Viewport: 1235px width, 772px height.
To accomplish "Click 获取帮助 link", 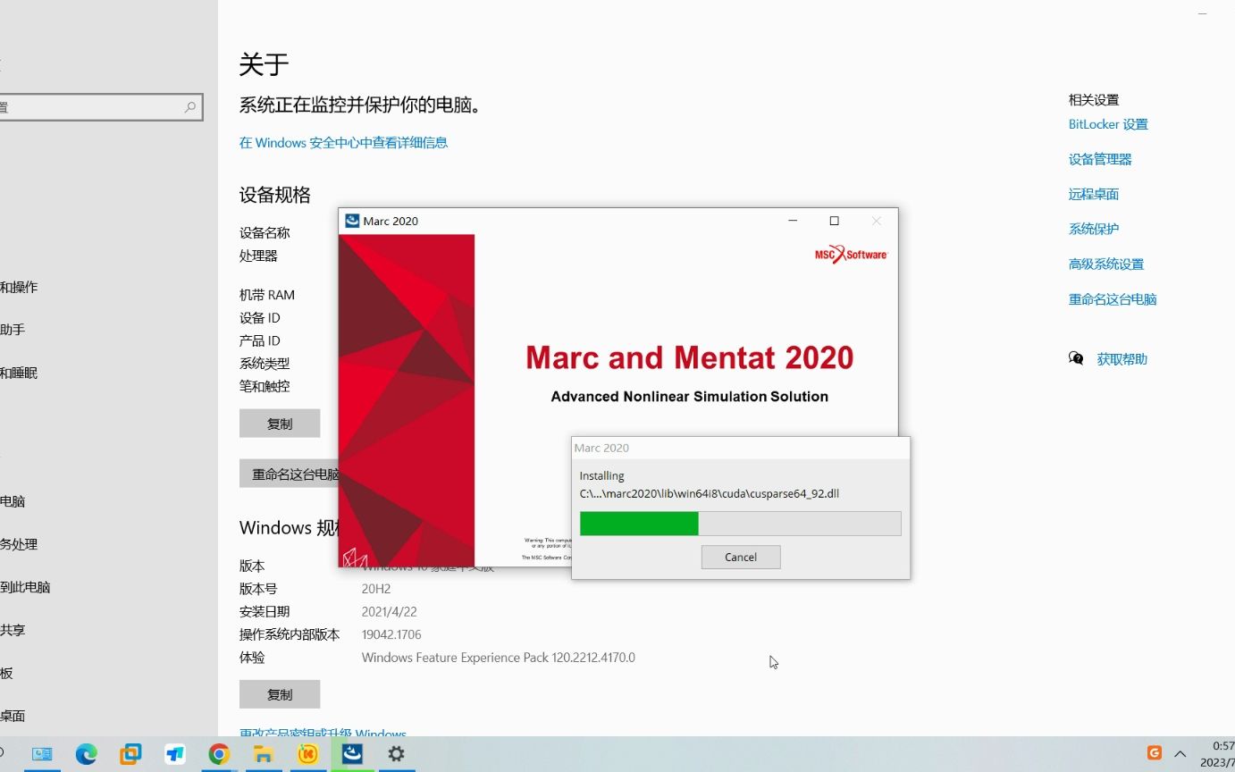I will (1122, 359).
